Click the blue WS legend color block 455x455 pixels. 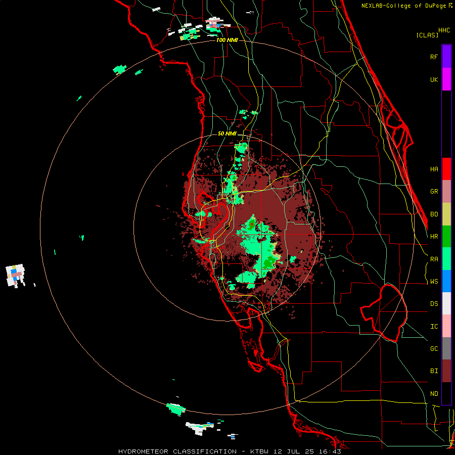click(x=446, y=281)
